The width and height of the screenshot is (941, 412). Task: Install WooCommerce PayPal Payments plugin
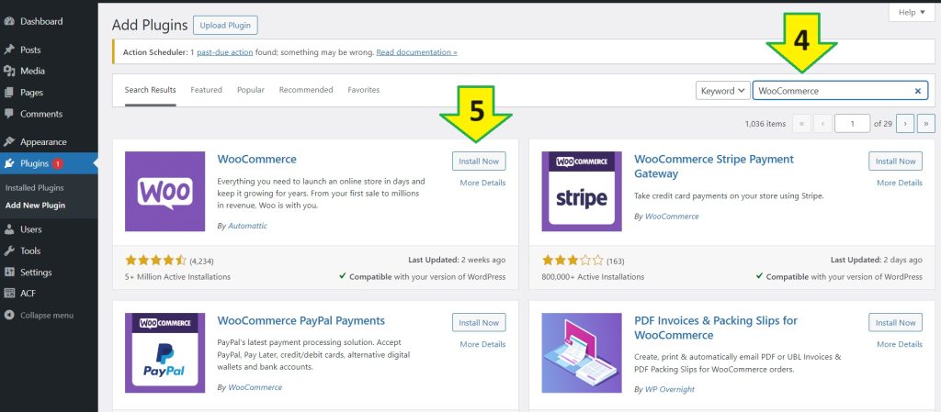tap(479, 322)
